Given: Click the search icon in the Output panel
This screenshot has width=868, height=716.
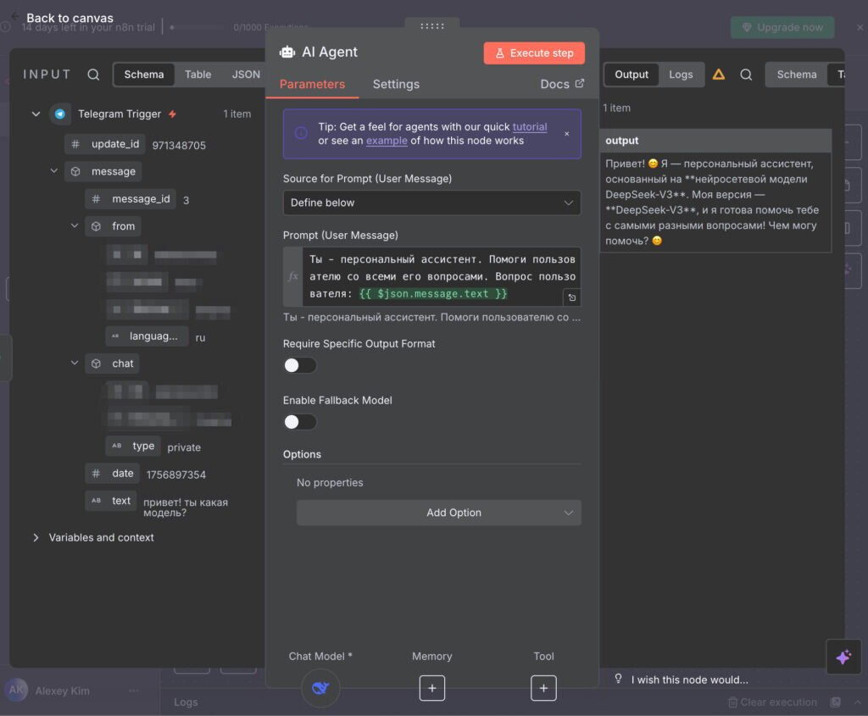Looking at the screenshot, I should point(746,75).
